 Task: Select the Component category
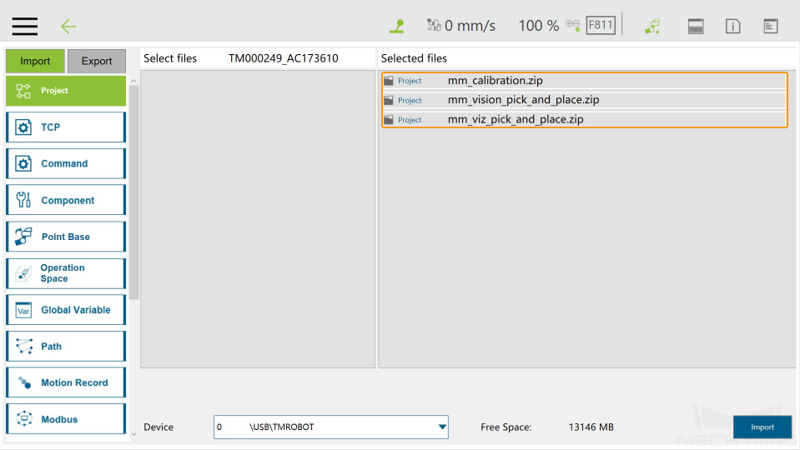tap(66, 200)
